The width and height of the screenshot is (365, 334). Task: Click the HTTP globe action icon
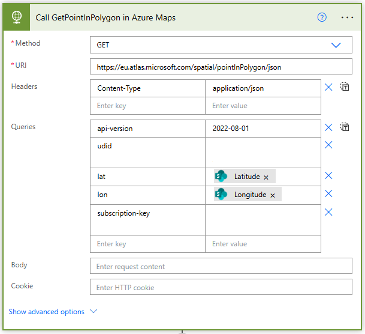(17, 17)
